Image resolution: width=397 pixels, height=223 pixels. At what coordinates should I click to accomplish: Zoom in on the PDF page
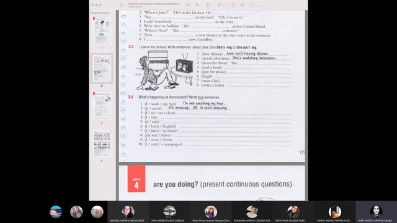click(x=197, y=5)
